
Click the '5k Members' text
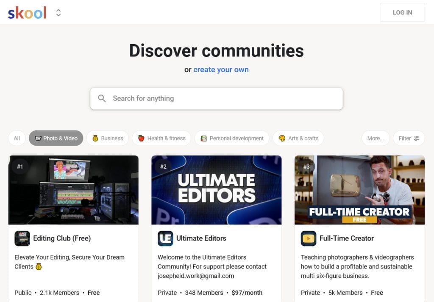point(345,293)
